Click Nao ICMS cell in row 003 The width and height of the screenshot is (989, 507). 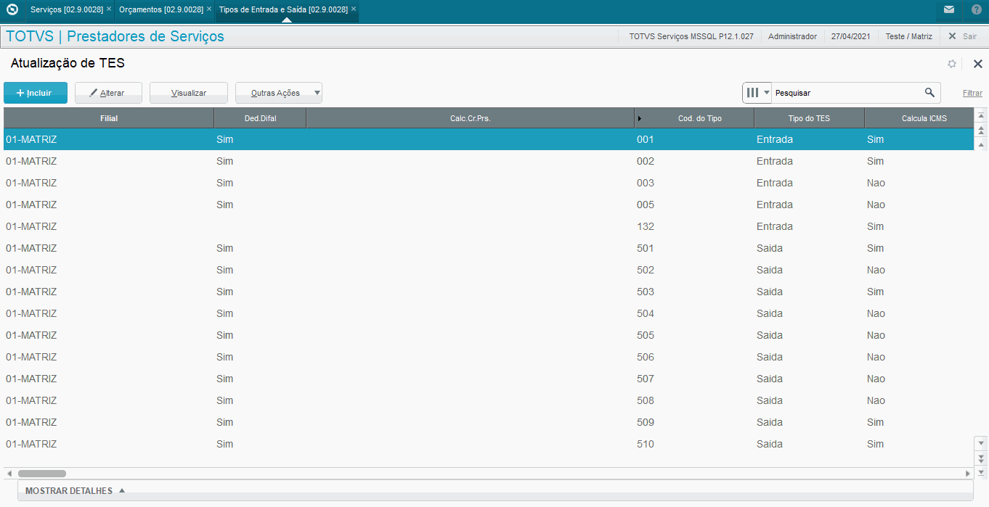876,183
